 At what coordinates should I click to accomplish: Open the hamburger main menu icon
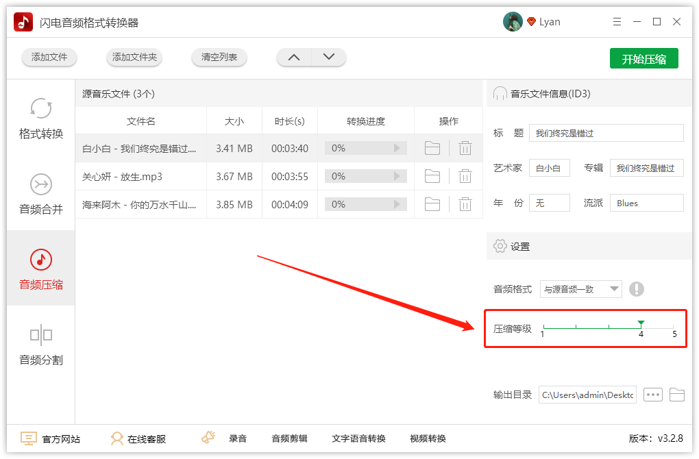click(x=617, y=21)
